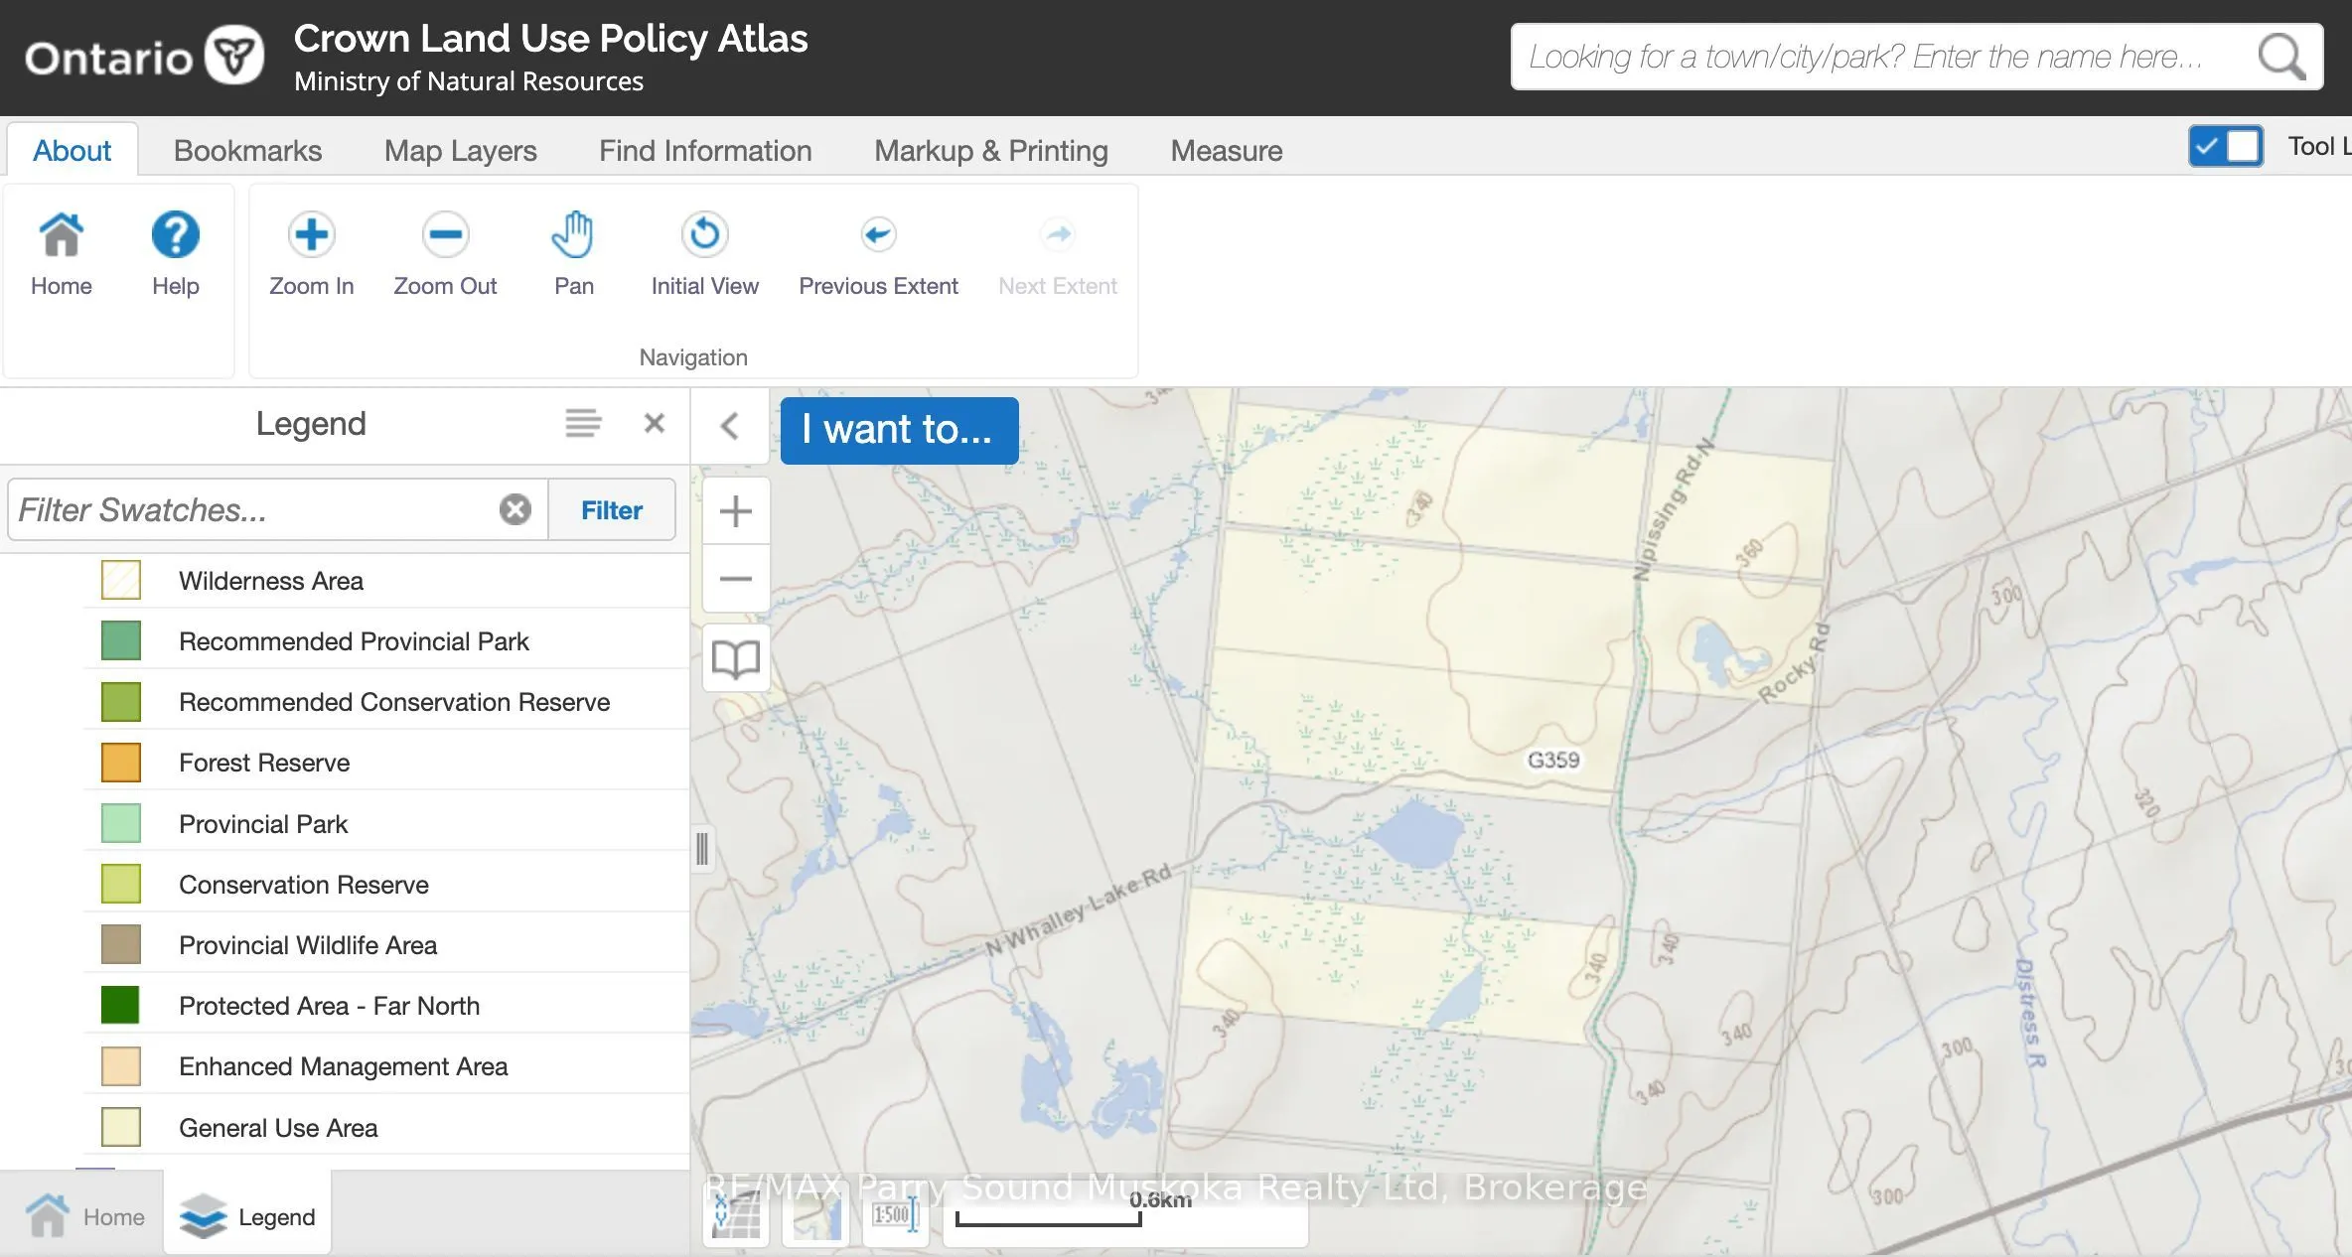Open the Legend panel menu icon
Screen dimensions: 2352x1257
pos(583,423)
